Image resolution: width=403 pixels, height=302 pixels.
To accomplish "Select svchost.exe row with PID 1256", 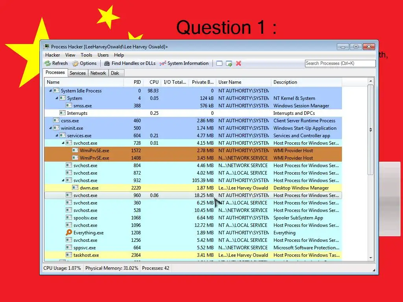I will [x=193, y=240].
